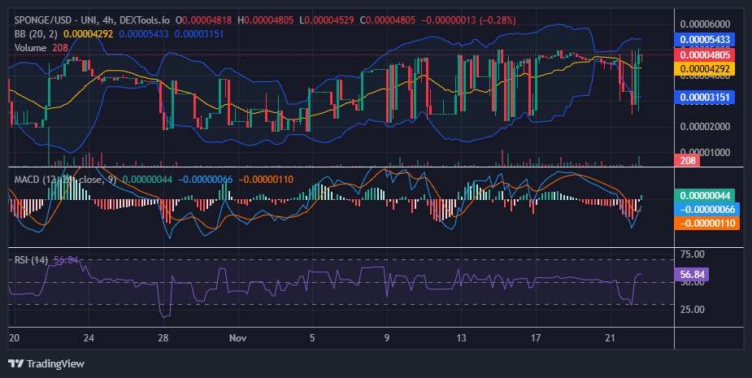Click the -0.28% change value in header
The width and height of the screenshot is (752, 378).
[498, 20]
